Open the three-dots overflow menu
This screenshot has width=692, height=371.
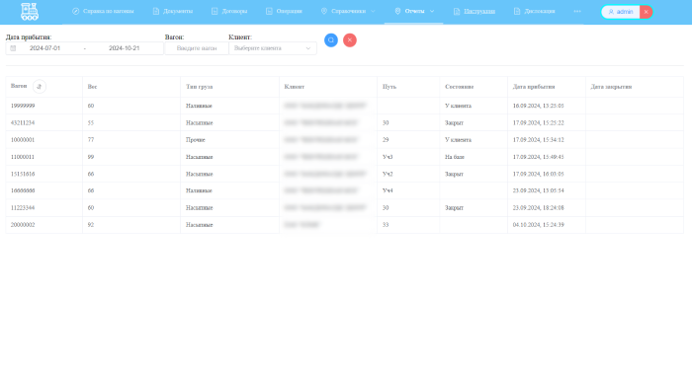577,12
